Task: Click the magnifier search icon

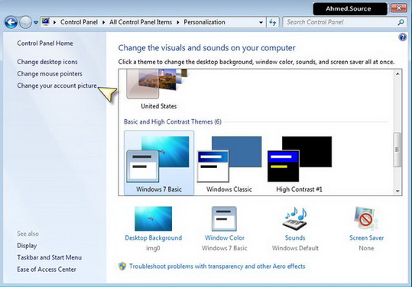Action: click(x=401, y=22)
